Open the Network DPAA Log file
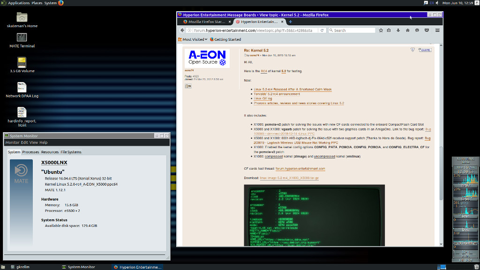 22,90
